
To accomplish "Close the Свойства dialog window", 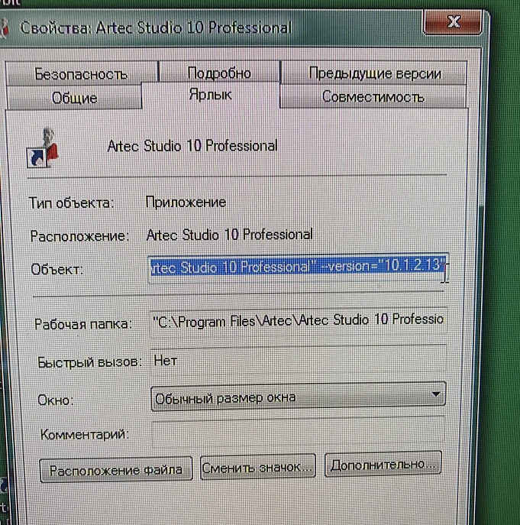I will pyautogui.click(x=453, y=22).
